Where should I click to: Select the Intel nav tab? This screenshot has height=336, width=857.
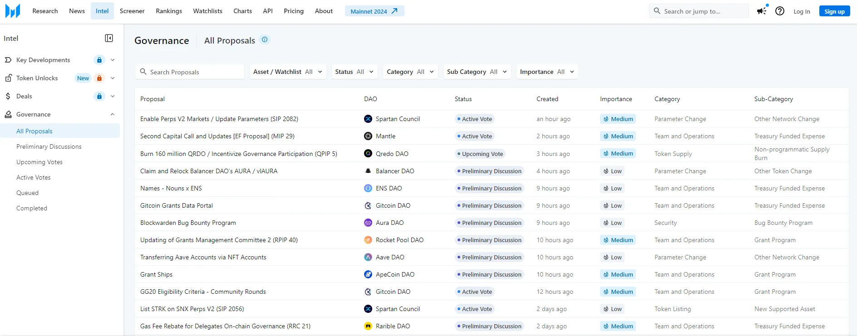click(102, 11)
